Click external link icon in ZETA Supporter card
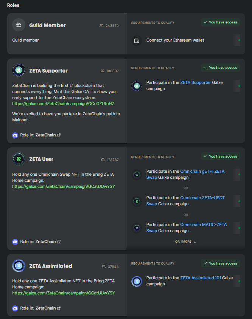252x319 pixels. 59,135
